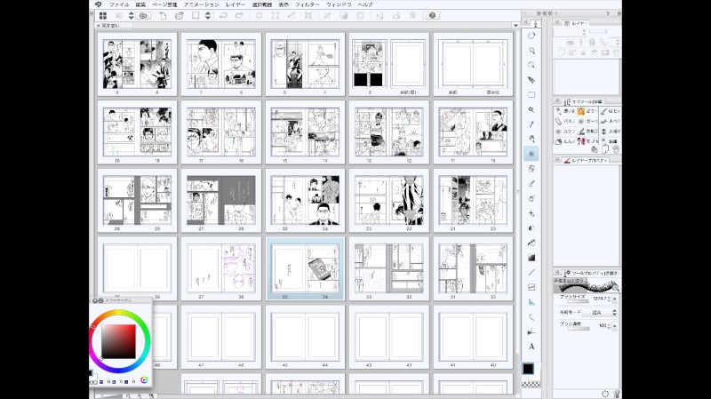
Task: Open the blending mode combo box in tool property
Action: coord(599,313)
